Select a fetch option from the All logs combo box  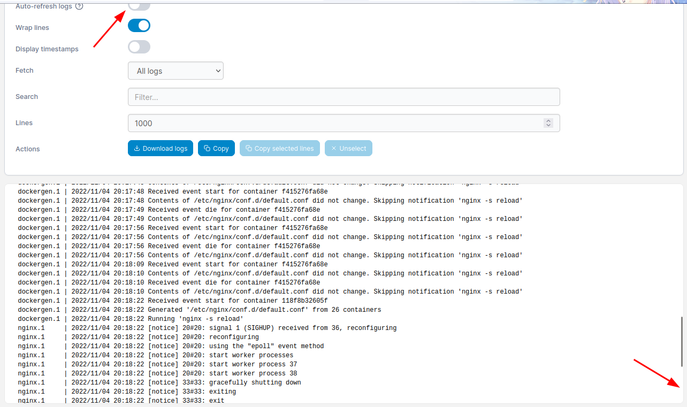click(x=175, y=71)
